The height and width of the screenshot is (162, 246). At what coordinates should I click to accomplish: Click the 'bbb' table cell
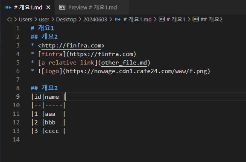(x=50, y=122)
